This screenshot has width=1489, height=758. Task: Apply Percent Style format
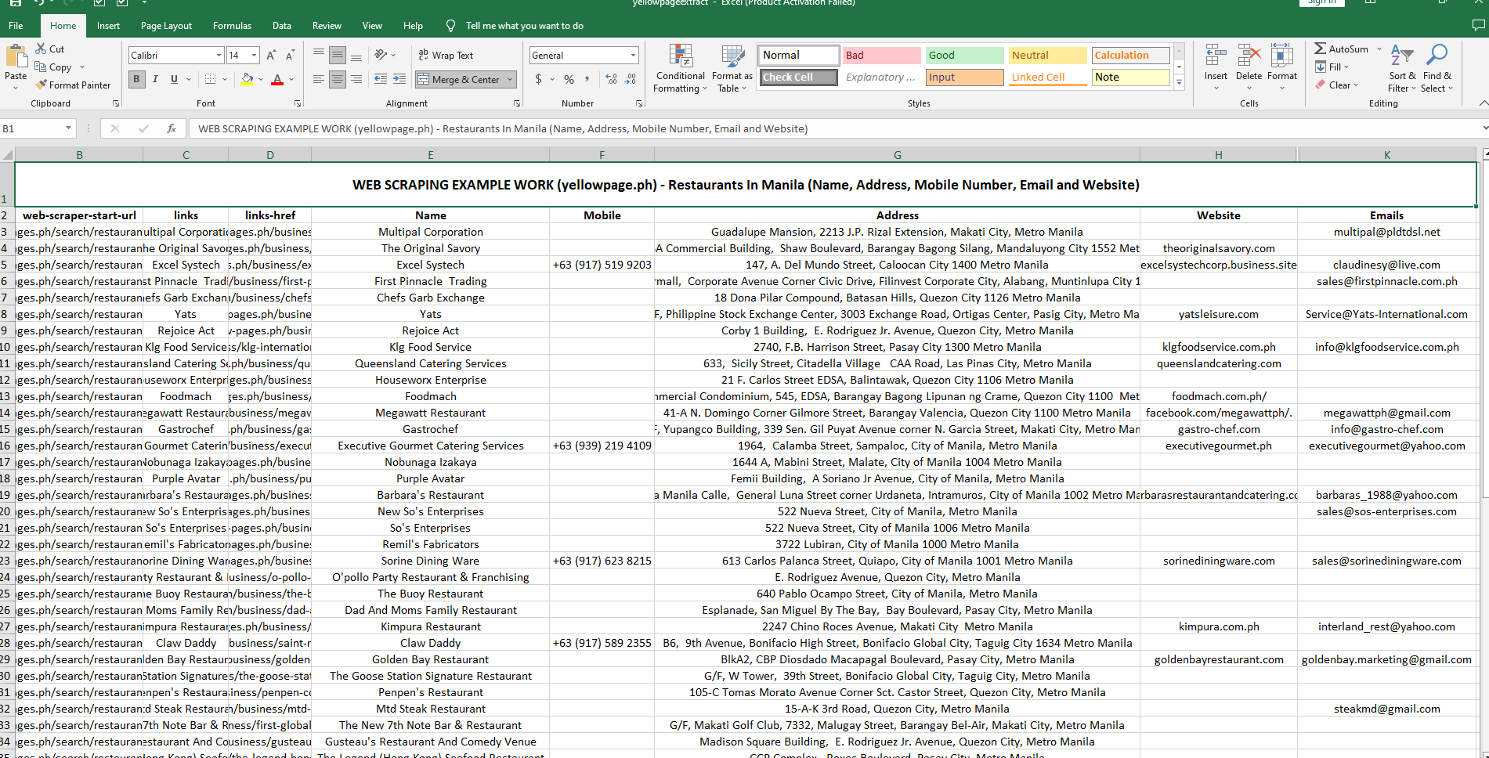569,79
